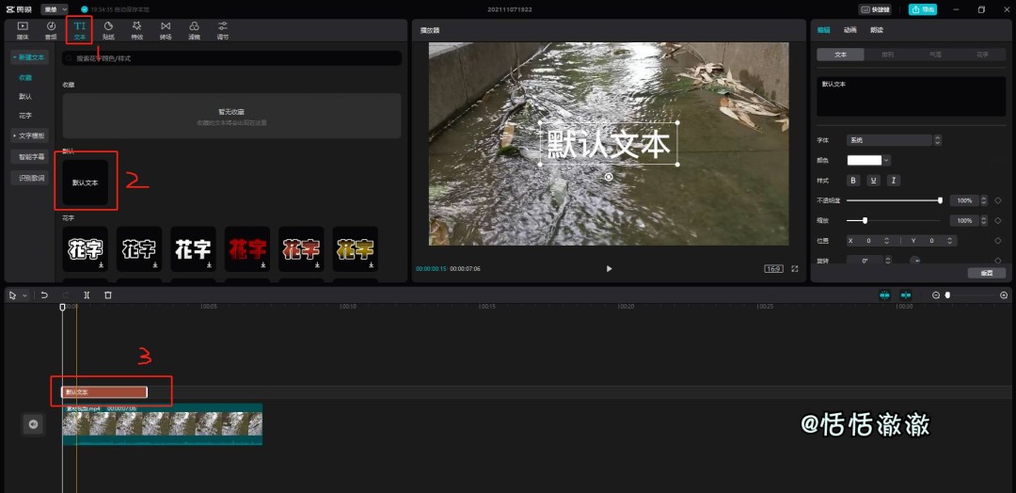Image resolution: width=1016 pixels, height=493 pixels.
Task: Click the track mute speaker icon
Action: (x=33, y=424)
